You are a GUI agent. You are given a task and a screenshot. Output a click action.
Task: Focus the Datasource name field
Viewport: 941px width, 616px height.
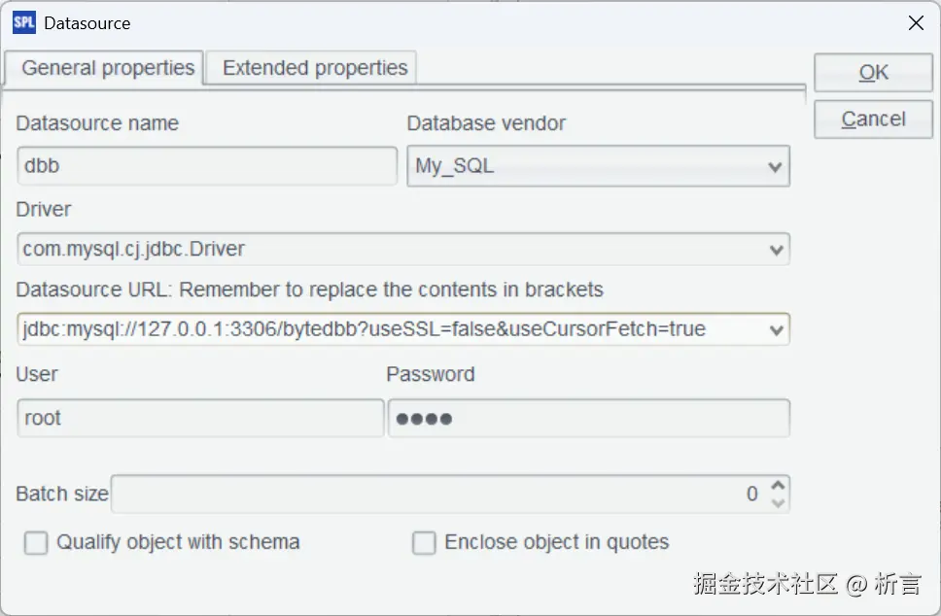tap(207, 166)
